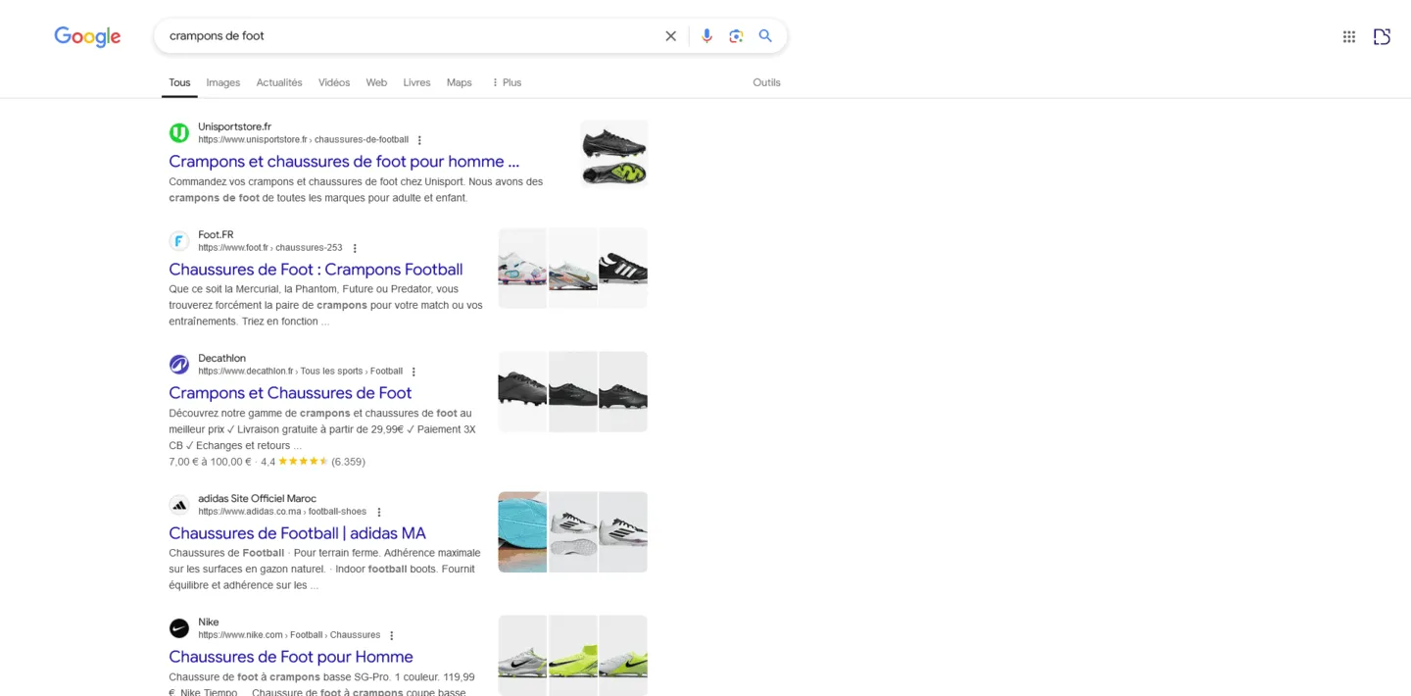This screenshot has height=696, width=1411.
Task: Click the Nike swoosh favicon
Action: pos(179,627)
